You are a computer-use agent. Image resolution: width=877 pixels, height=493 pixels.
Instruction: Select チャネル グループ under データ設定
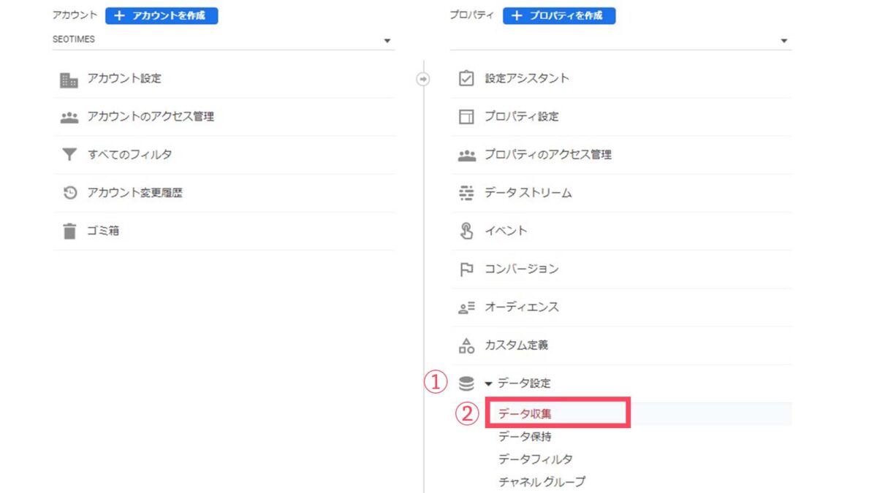click(x=542, y=482)
